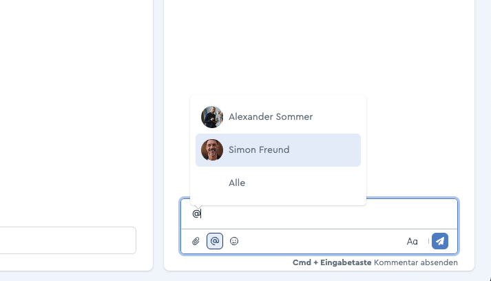Click Simon Freund's profile picture

point(212,150)
